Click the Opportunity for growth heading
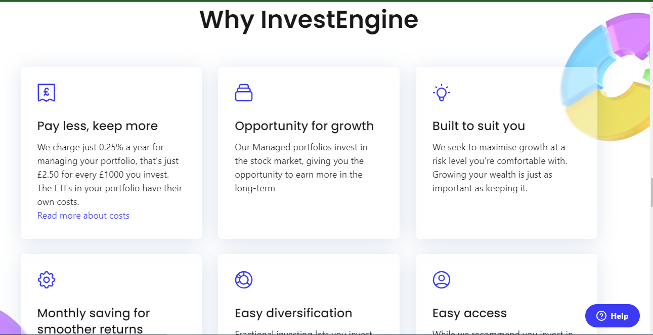This screenshot has height=335, width=653. (x=304, y=126)
